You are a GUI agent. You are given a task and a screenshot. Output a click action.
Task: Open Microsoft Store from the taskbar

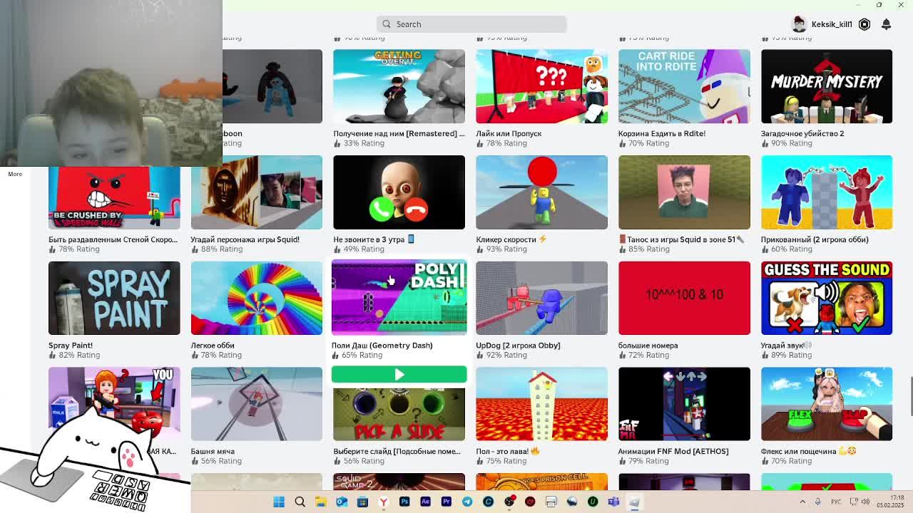(362, 502)
